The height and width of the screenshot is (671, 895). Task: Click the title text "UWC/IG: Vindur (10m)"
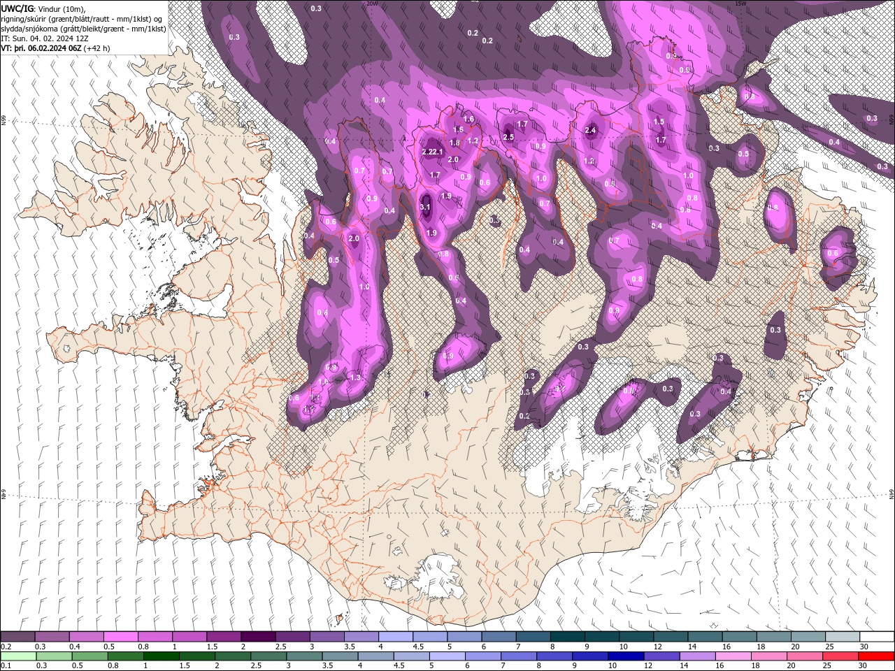click(x=42, y=8)
